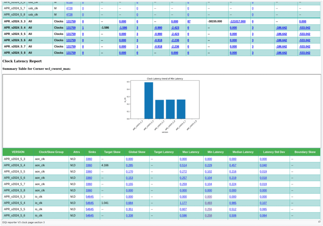Open the -1.586 link in APR_v2024_5_4 All row

(x=123, y=27)
